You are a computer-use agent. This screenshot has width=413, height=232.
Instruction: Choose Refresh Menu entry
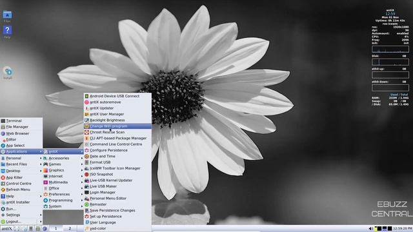[21, 189]
